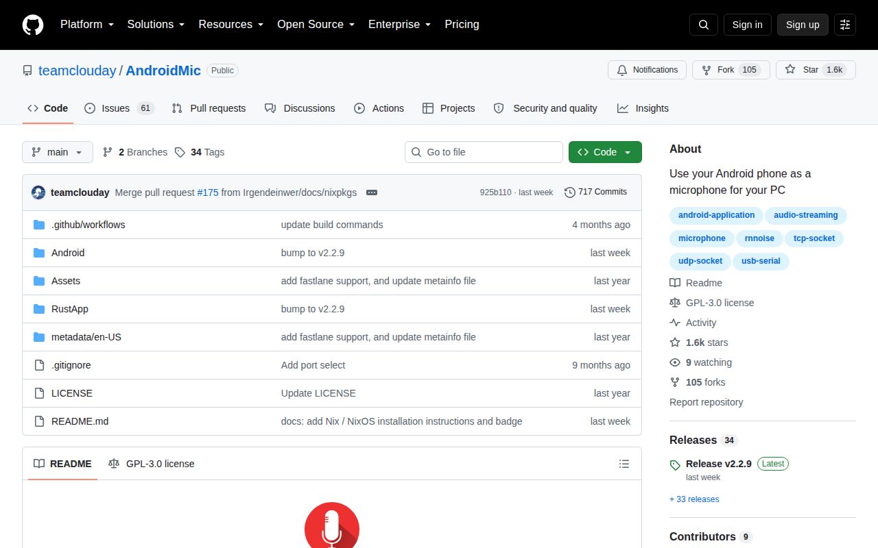Open the main branch selector dropdown

pyautogui.click(x=58, y=152)
